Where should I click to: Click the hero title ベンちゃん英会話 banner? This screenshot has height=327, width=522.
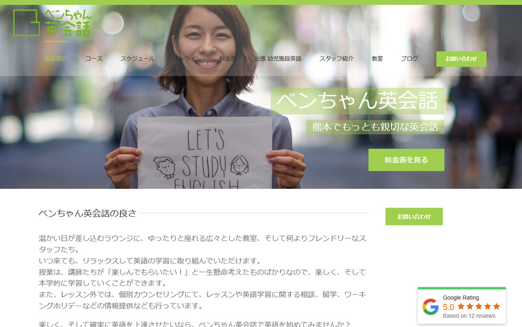tap(357, 101)
